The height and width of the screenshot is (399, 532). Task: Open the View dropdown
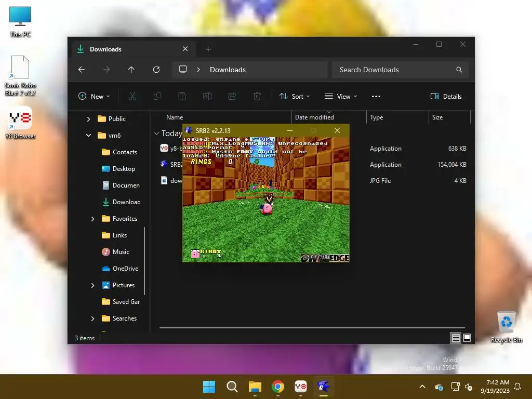[341, 96]
